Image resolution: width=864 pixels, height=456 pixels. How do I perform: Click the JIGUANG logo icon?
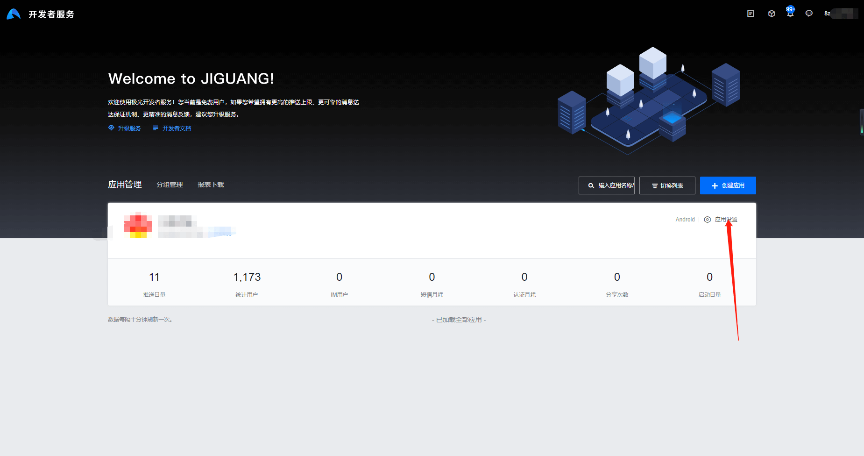tap(14, 14)
